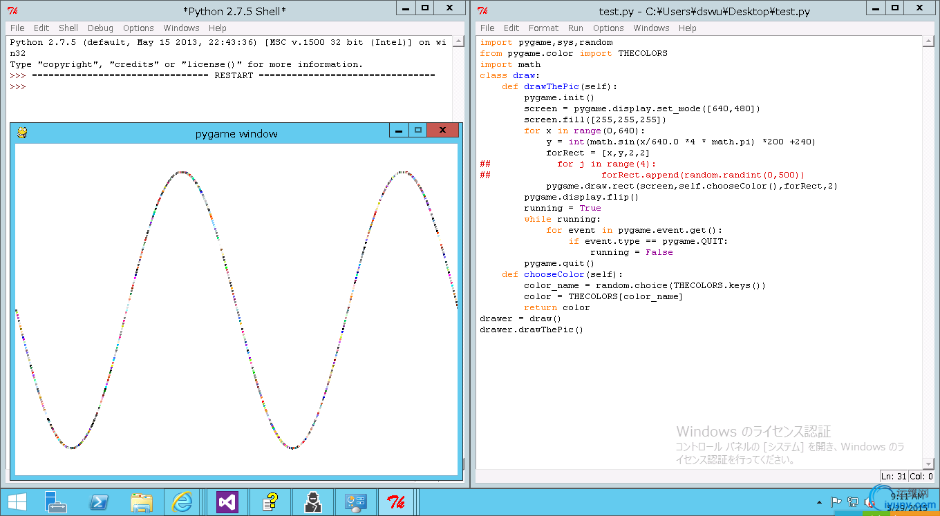Click the 'drawer.drawThePic()' line

click(x=532, y=329)
